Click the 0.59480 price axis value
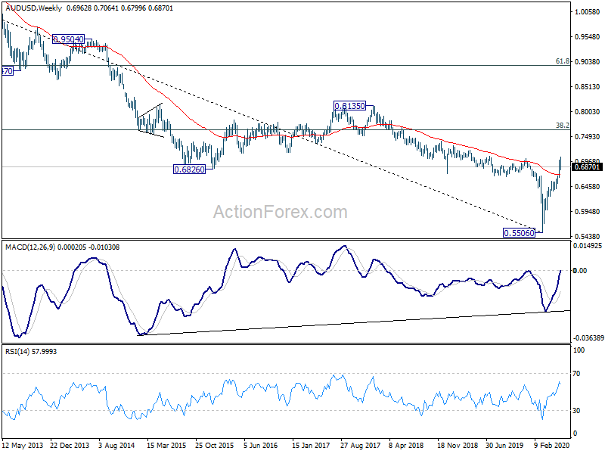The width and height of the screenshot is (605, 454). (x=588, y=212)
